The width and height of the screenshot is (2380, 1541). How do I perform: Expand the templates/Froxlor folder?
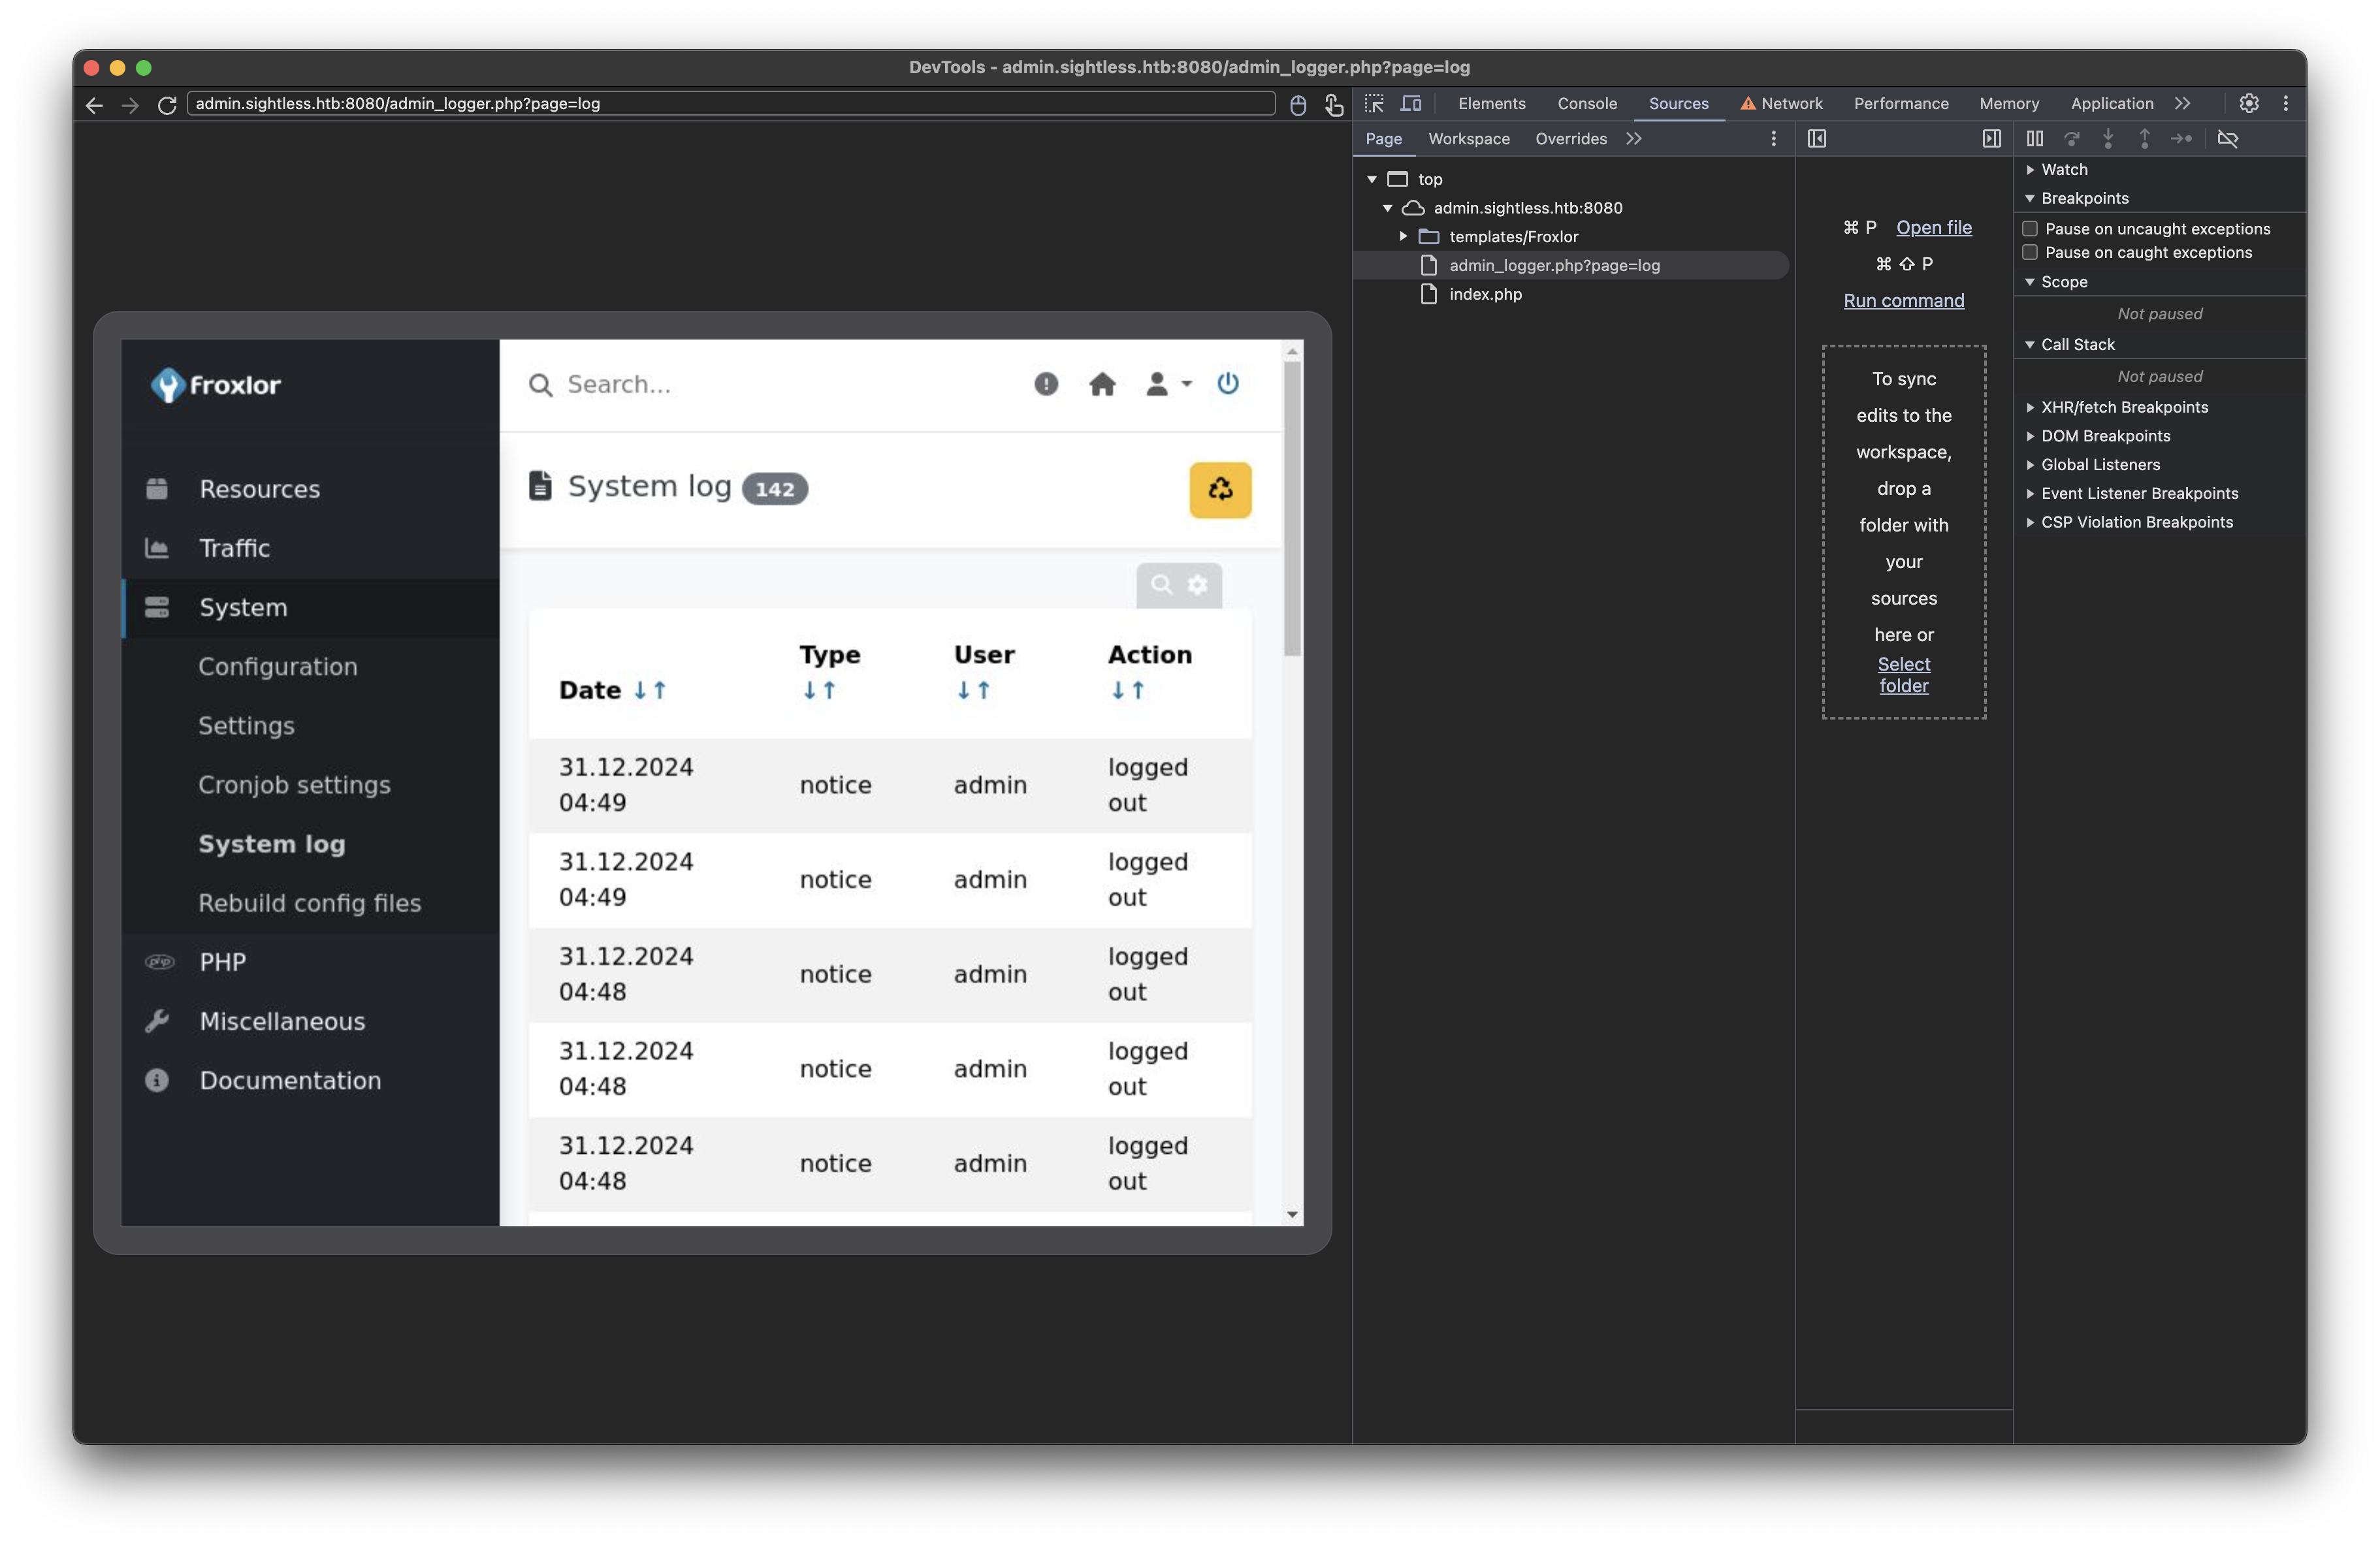[1403, 237]
